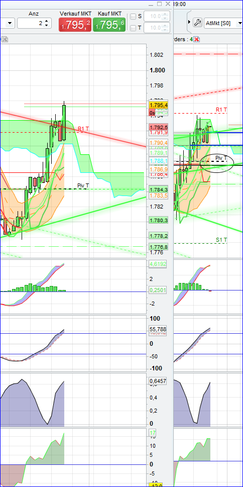The image size is (243, 487).
Task: Click the red X next to orders count
Action: click(197, 39)
